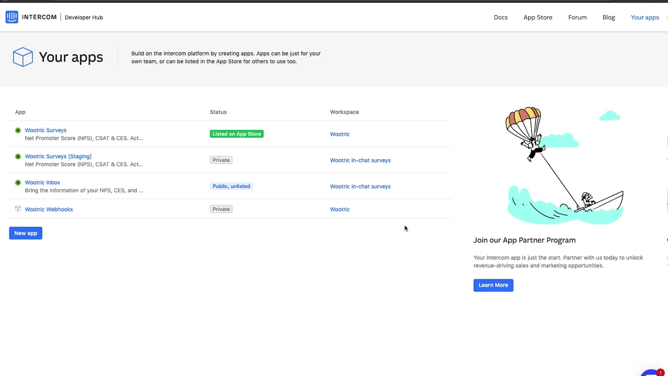668x376 pixels.
Task: Click the Private badge for Wootric Webhooks
Action: 221,209
